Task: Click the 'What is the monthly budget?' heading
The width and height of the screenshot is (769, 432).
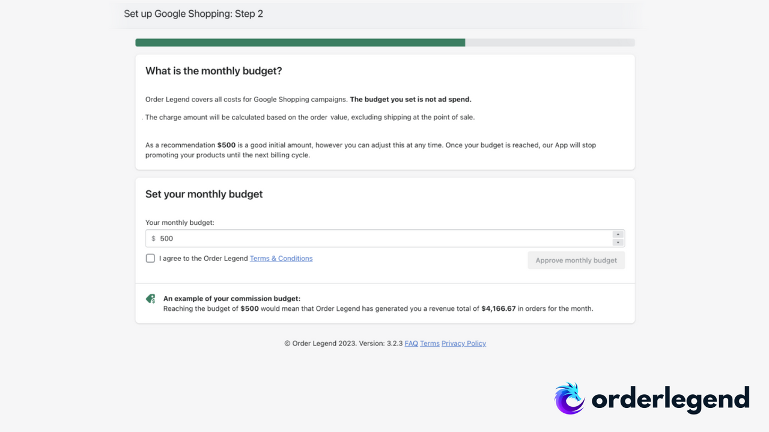Action: pos(214,71)
